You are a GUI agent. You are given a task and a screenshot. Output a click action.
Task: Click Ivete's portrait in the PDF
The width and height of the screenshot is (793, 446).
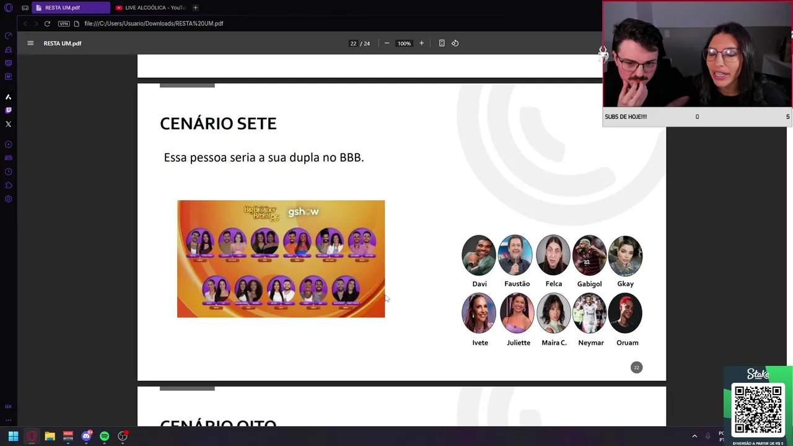479,313
